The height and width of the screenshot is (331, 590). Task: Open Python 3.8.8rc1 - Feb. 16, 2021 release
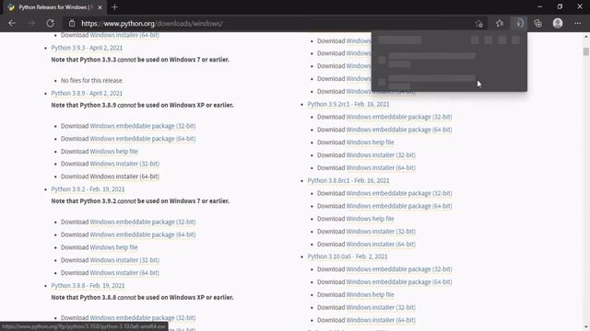click(x=348, y=180)
